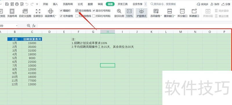Open the 插入 ribbon tab
Image resolution: width=232 pixels, height=105 pixels.
pos(55,4)
